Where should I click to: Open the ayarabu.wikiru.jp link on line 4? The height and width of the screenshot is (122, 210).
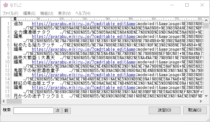pos(84,36)
